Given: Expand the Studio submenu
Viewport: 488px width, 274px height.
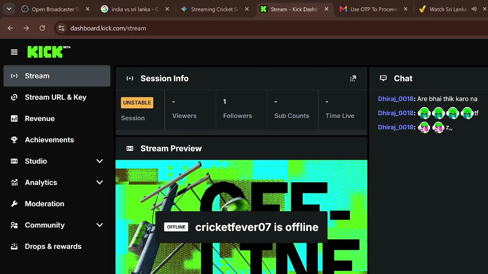Looking at the screenshot, I should click(100, 161).
